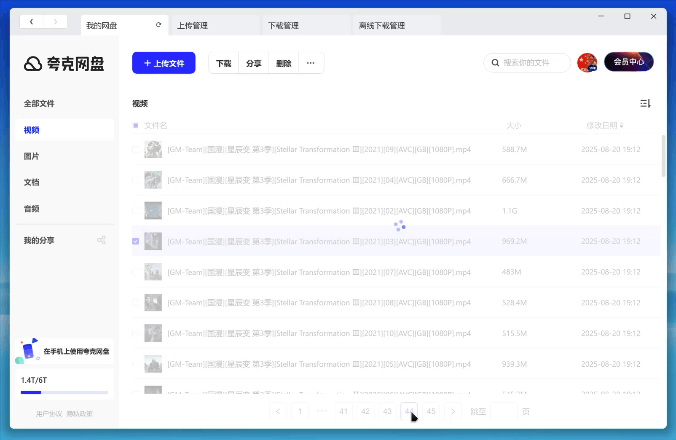Click the storage usage bar showing 1.4T/6T
Viewport: 676px width, 440px height.
pos(64,392)
